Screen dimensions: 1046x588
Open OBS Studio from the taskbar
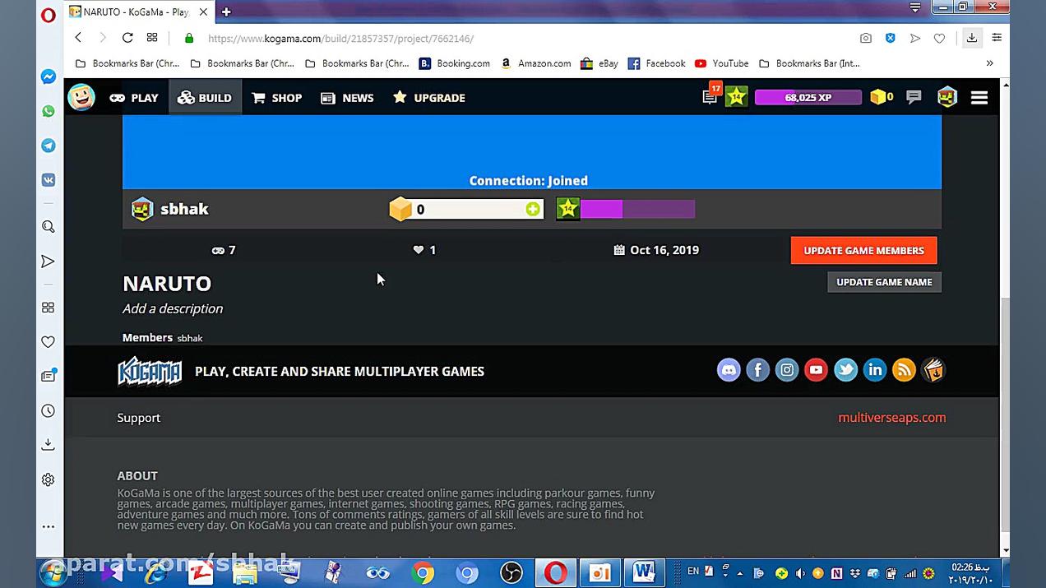511,573
